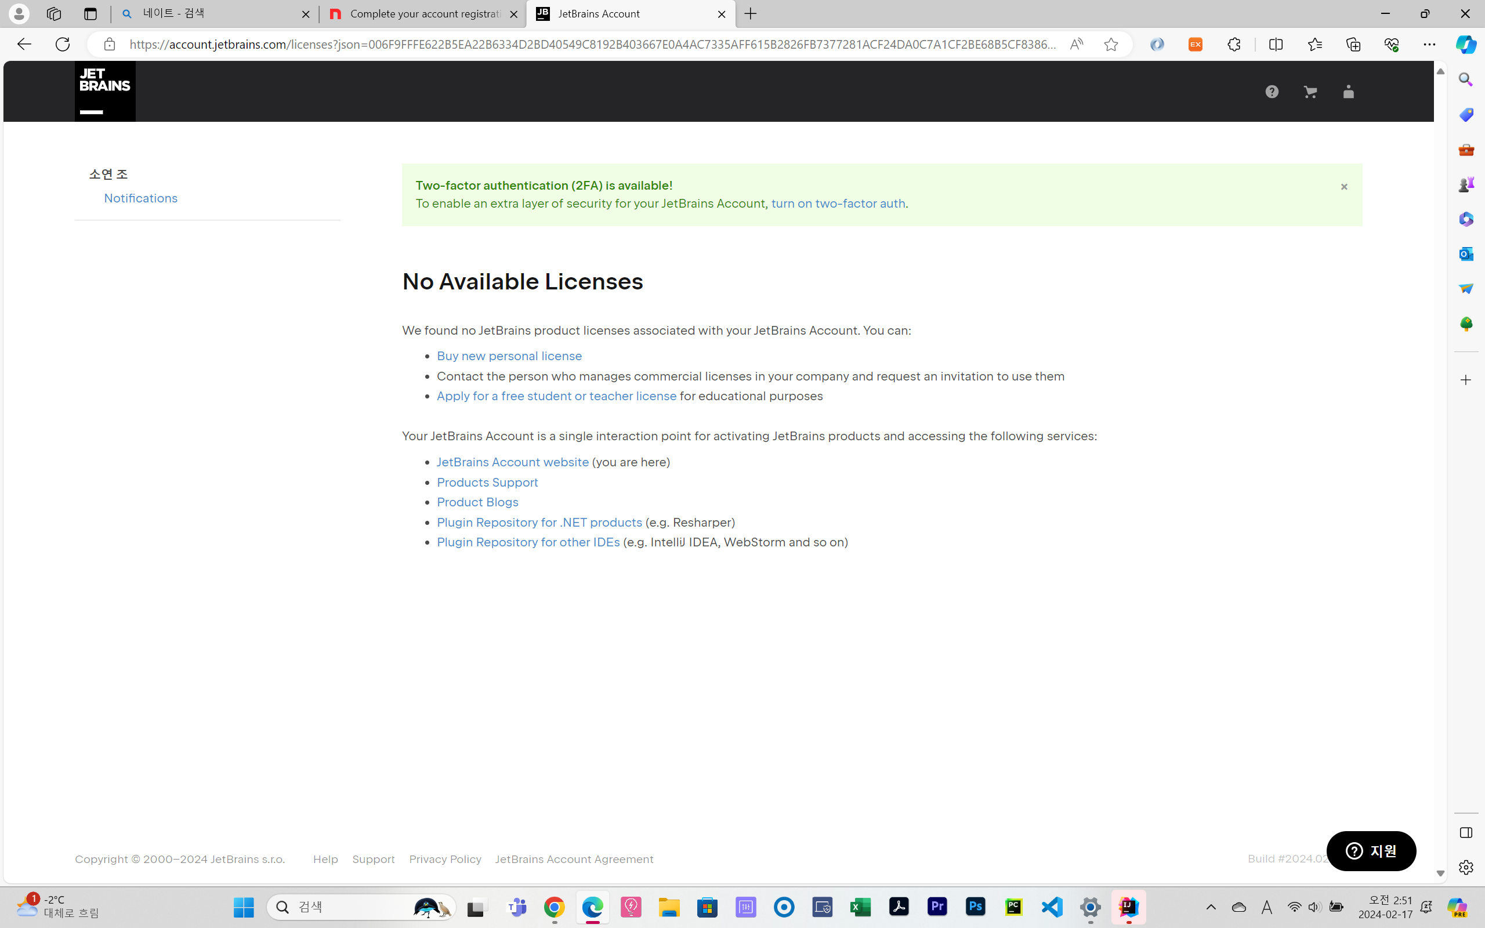1485x928 pixels.
Task: Open Photoshop from the taskbar
Action: click(x=975, y=907)
